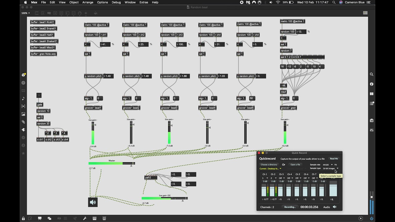Click the Read Me button
Screen dimensions: 395x222
click(334, 159)
